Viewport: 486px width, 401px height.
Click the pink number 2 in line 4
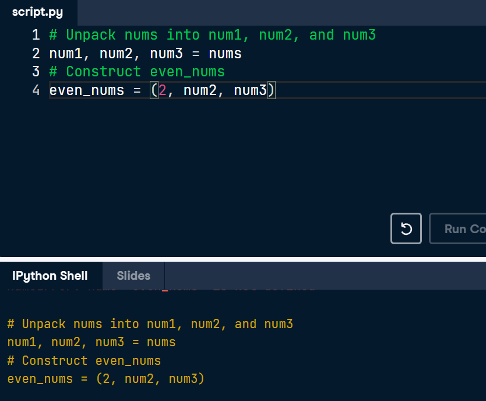click(x=163, y=90)
